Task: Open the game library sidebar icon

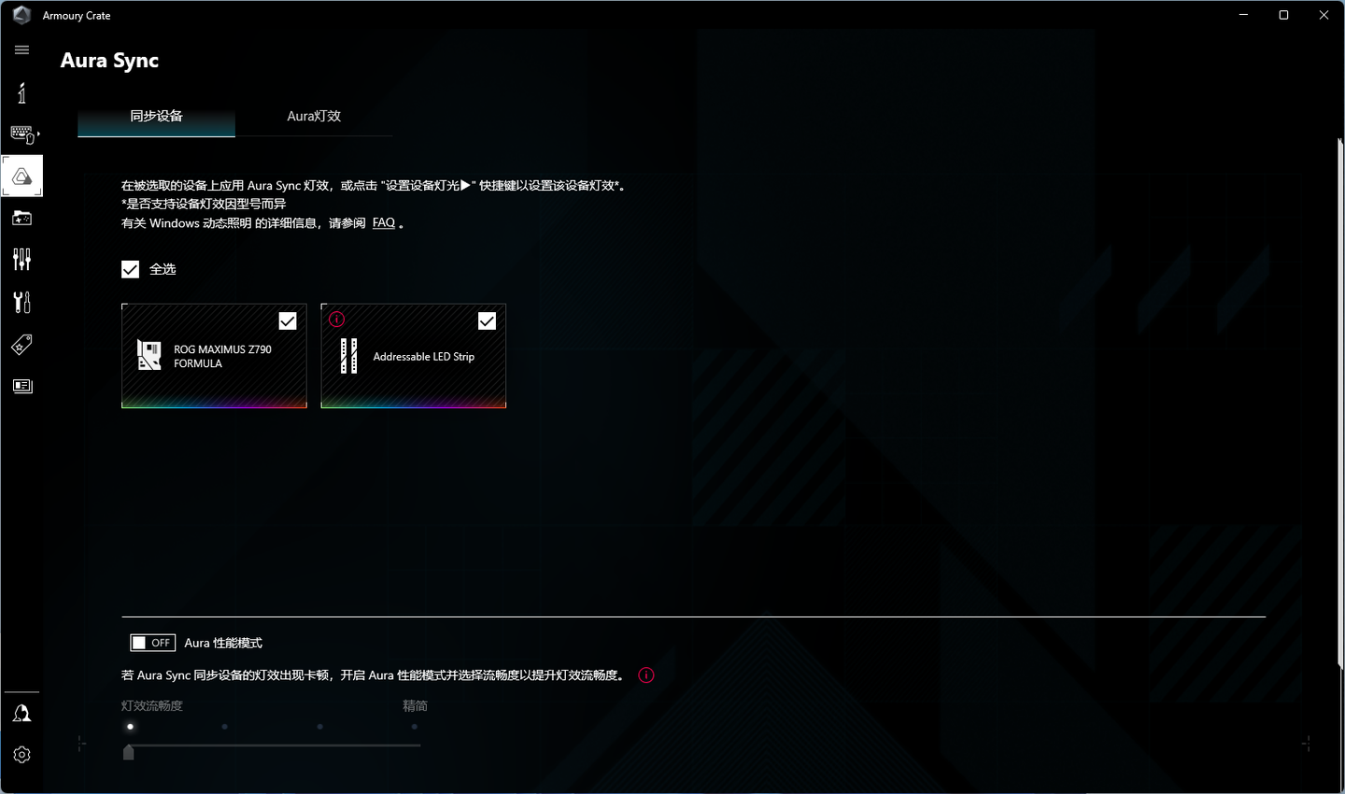Action: coord(21,218)
